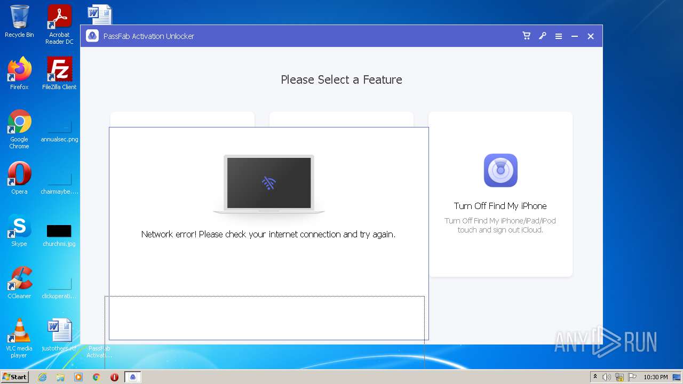The image size is (683, 384).
Task: Open Internet Explorer from taskbar
Action: click(42, 377)
